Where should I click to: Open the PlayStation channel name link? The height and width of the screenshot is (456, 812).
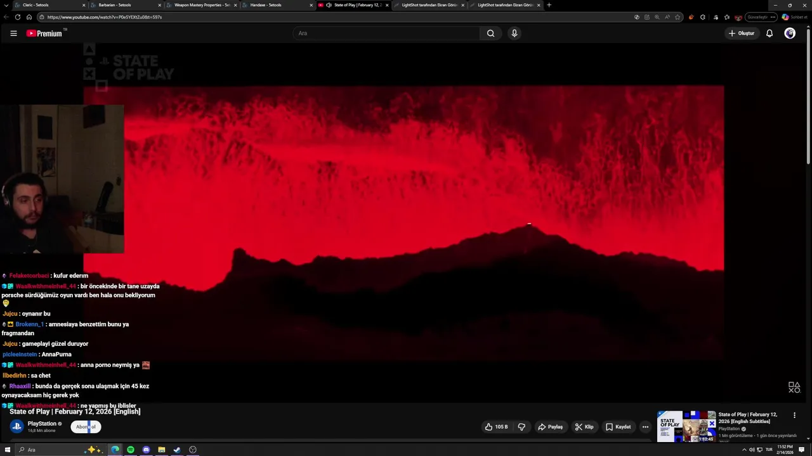[x=42, y=424]
